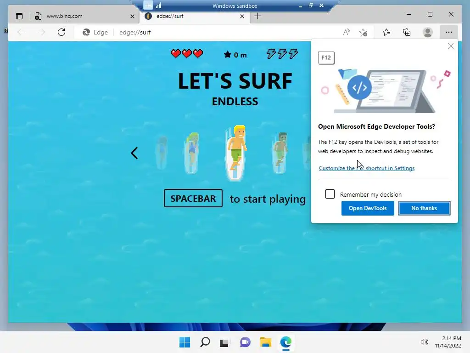Image resolution: width=470 pixels, height=353 pixels.
Task: Click the Windows Sandbox signal bars icon
Action: pos(158,6)
